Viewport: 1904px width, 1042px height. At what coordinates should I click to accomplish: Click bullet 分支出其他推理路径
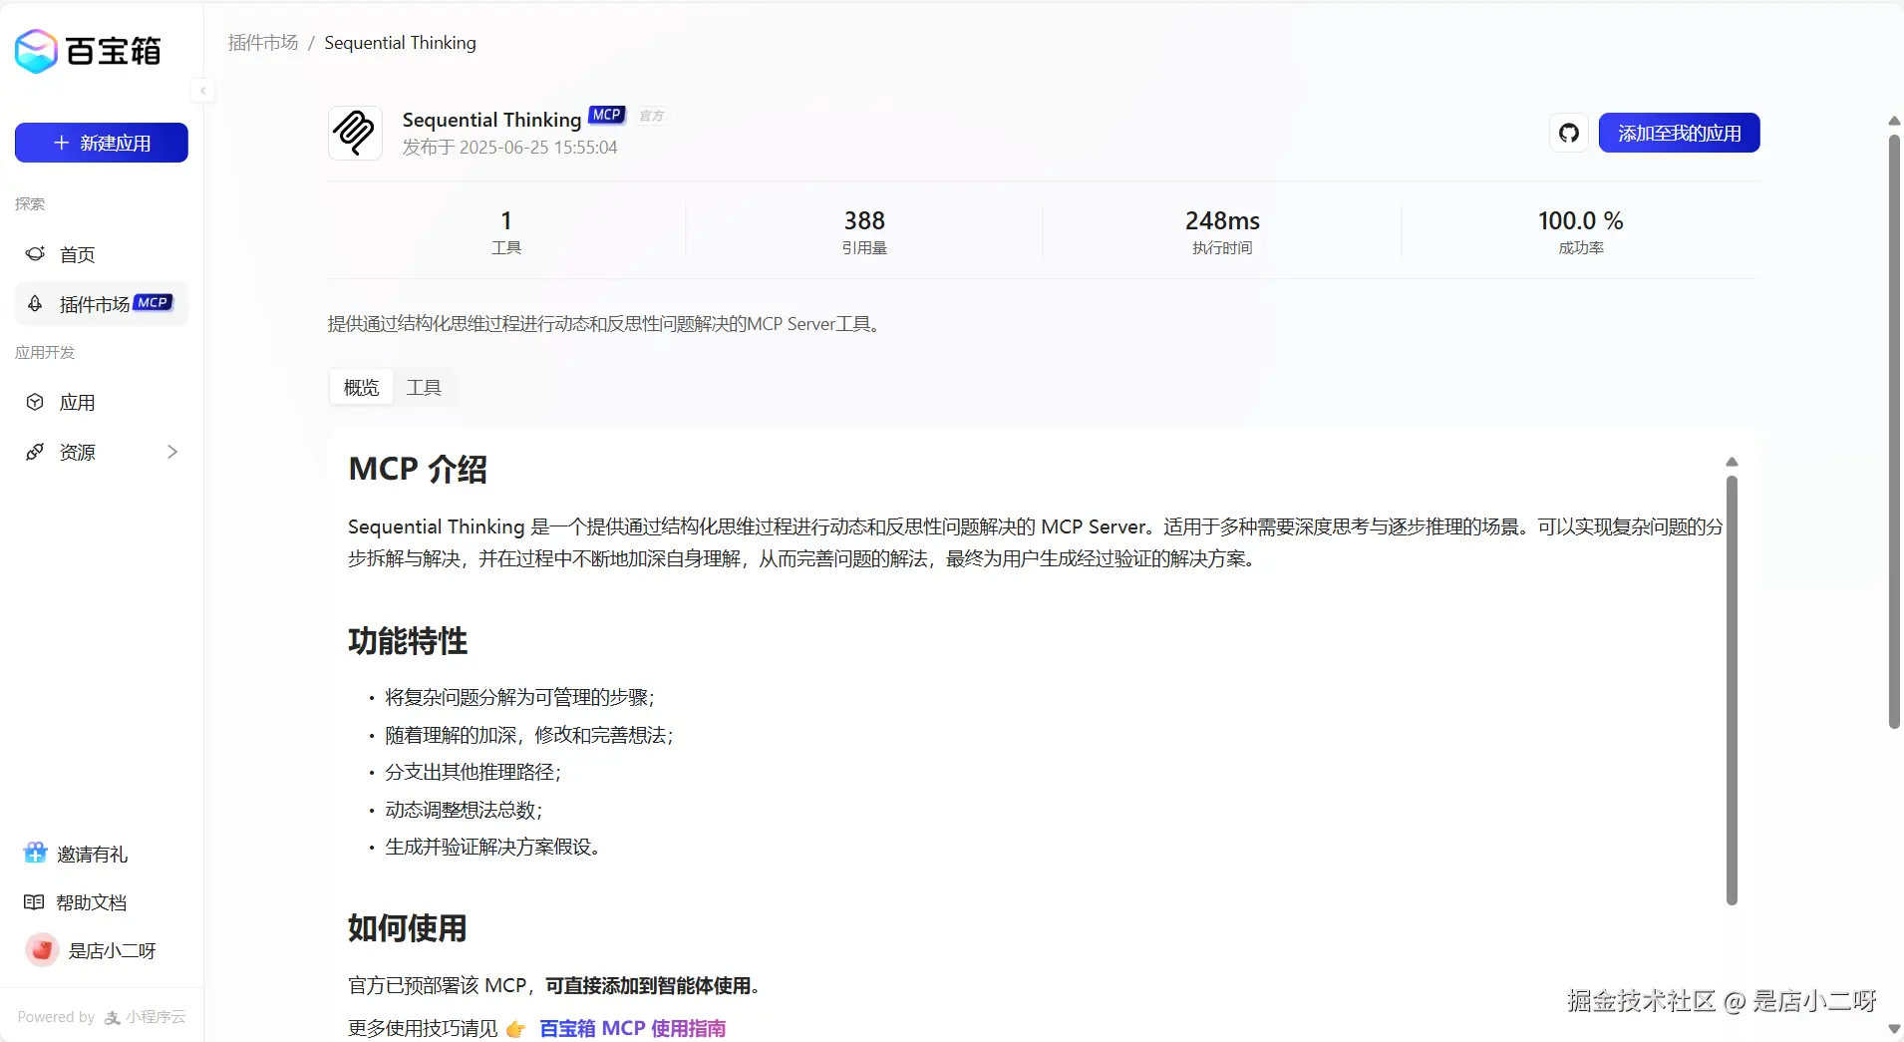click(x=473, y=772)
